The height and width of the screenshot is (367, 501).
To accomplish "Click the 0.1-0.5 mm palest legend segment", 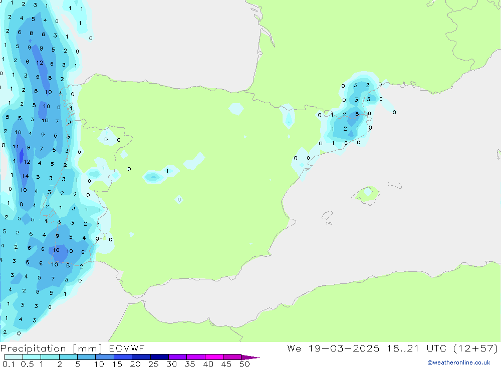I will click(x=13, y=357).
